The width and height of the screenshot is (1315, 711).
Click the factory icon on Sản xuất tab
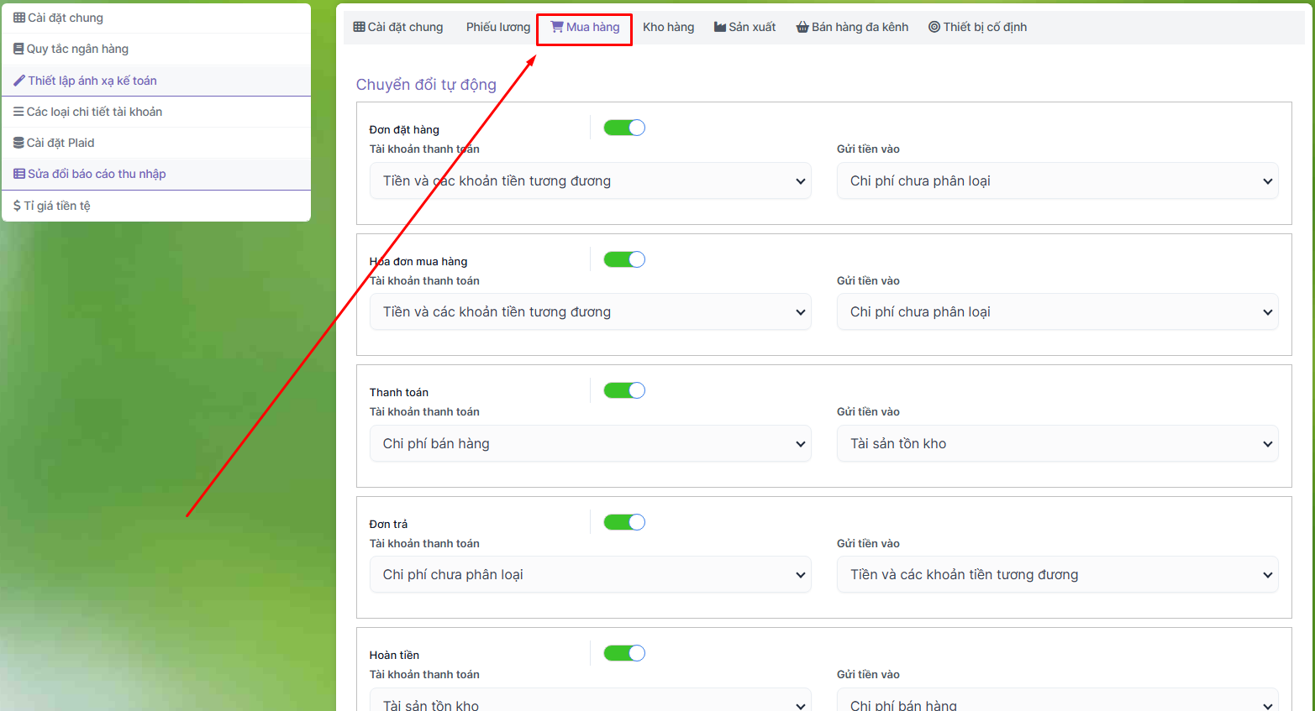tap(720, 27)
